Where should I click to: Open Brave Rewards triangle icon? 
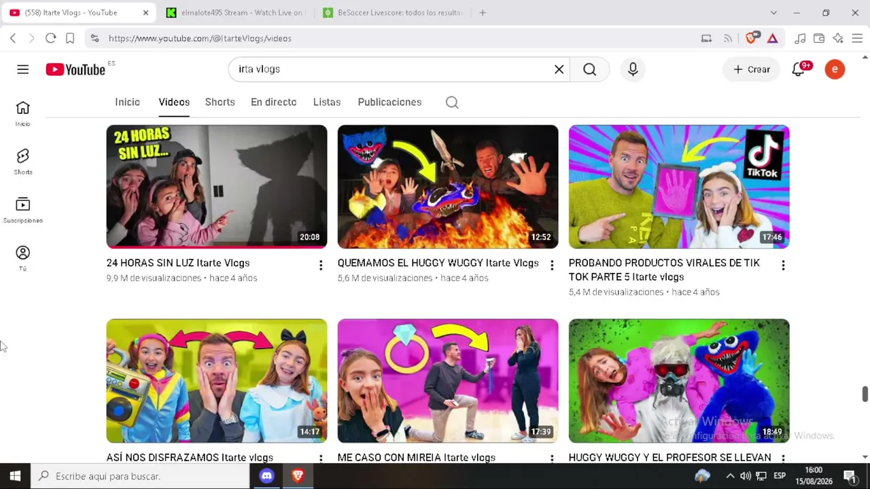point(772,39)
